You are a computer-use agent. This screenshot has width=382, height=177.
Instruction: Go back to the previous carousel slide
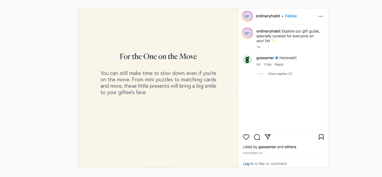84,88
